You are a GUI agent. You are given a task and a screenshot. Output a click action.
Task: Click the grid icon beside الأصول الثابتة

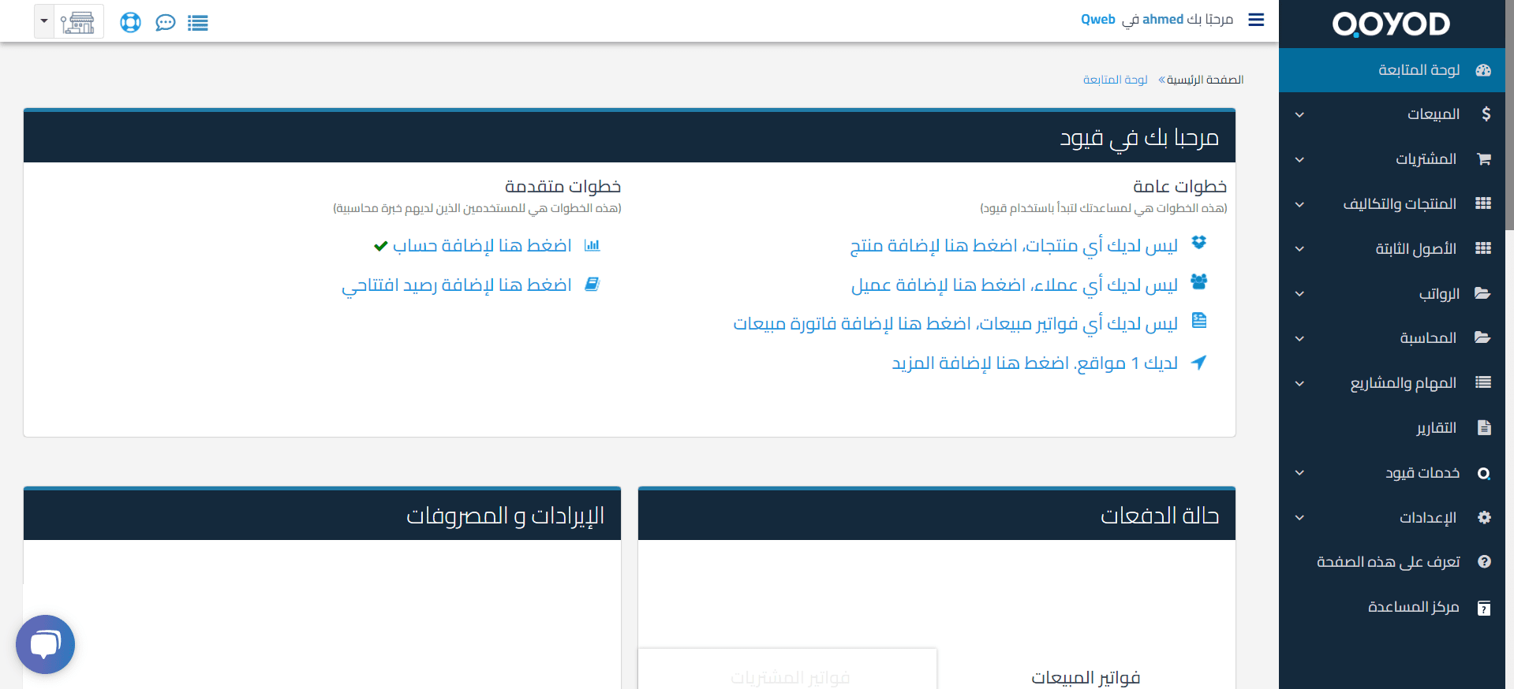click(x=1483, y=248)
